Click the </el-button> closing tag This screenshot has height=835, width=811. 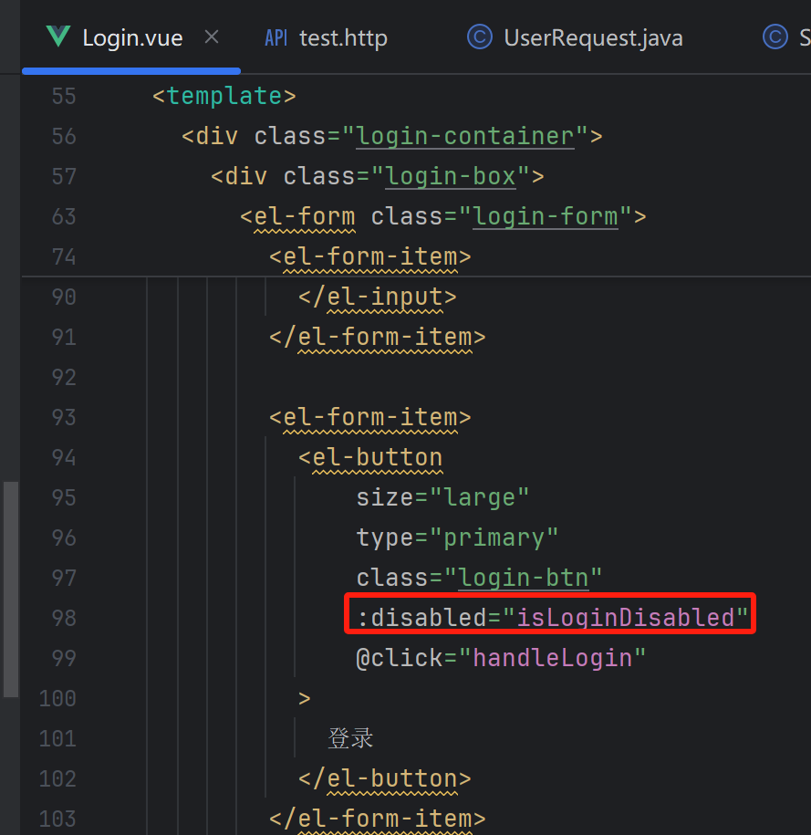click(x=384, y=779)
